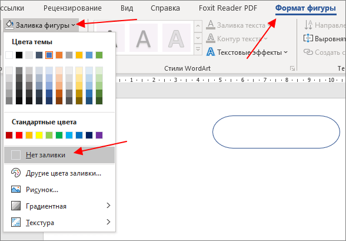Pick the purple standard color
The height and width of the screenshot is (241, 346).
pos(99,135)
